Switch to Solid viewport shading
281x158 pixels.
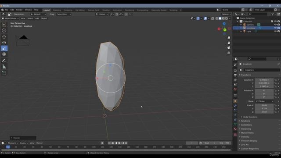[x=220, y=18]
